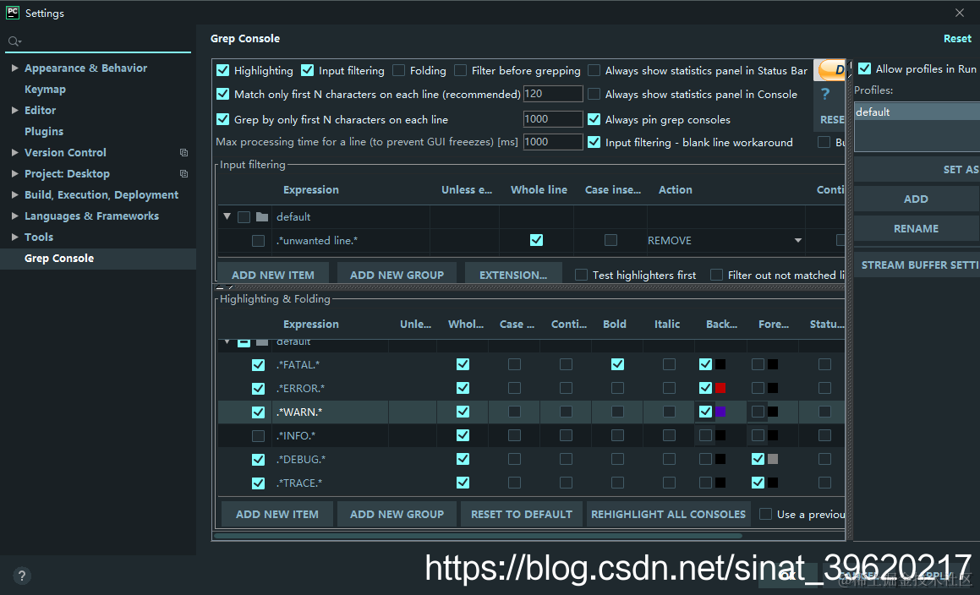980x595 pixels.
Task: Toggle Allow profiles in Run checkbox
Action: pyautogui.click(x=864, y=68)
